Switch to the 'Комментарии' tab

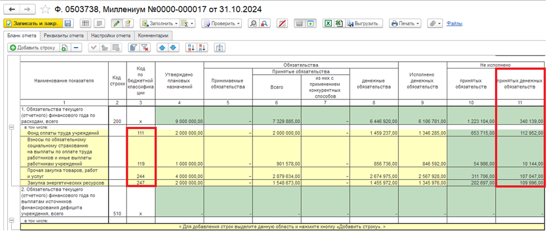(154, 35)
